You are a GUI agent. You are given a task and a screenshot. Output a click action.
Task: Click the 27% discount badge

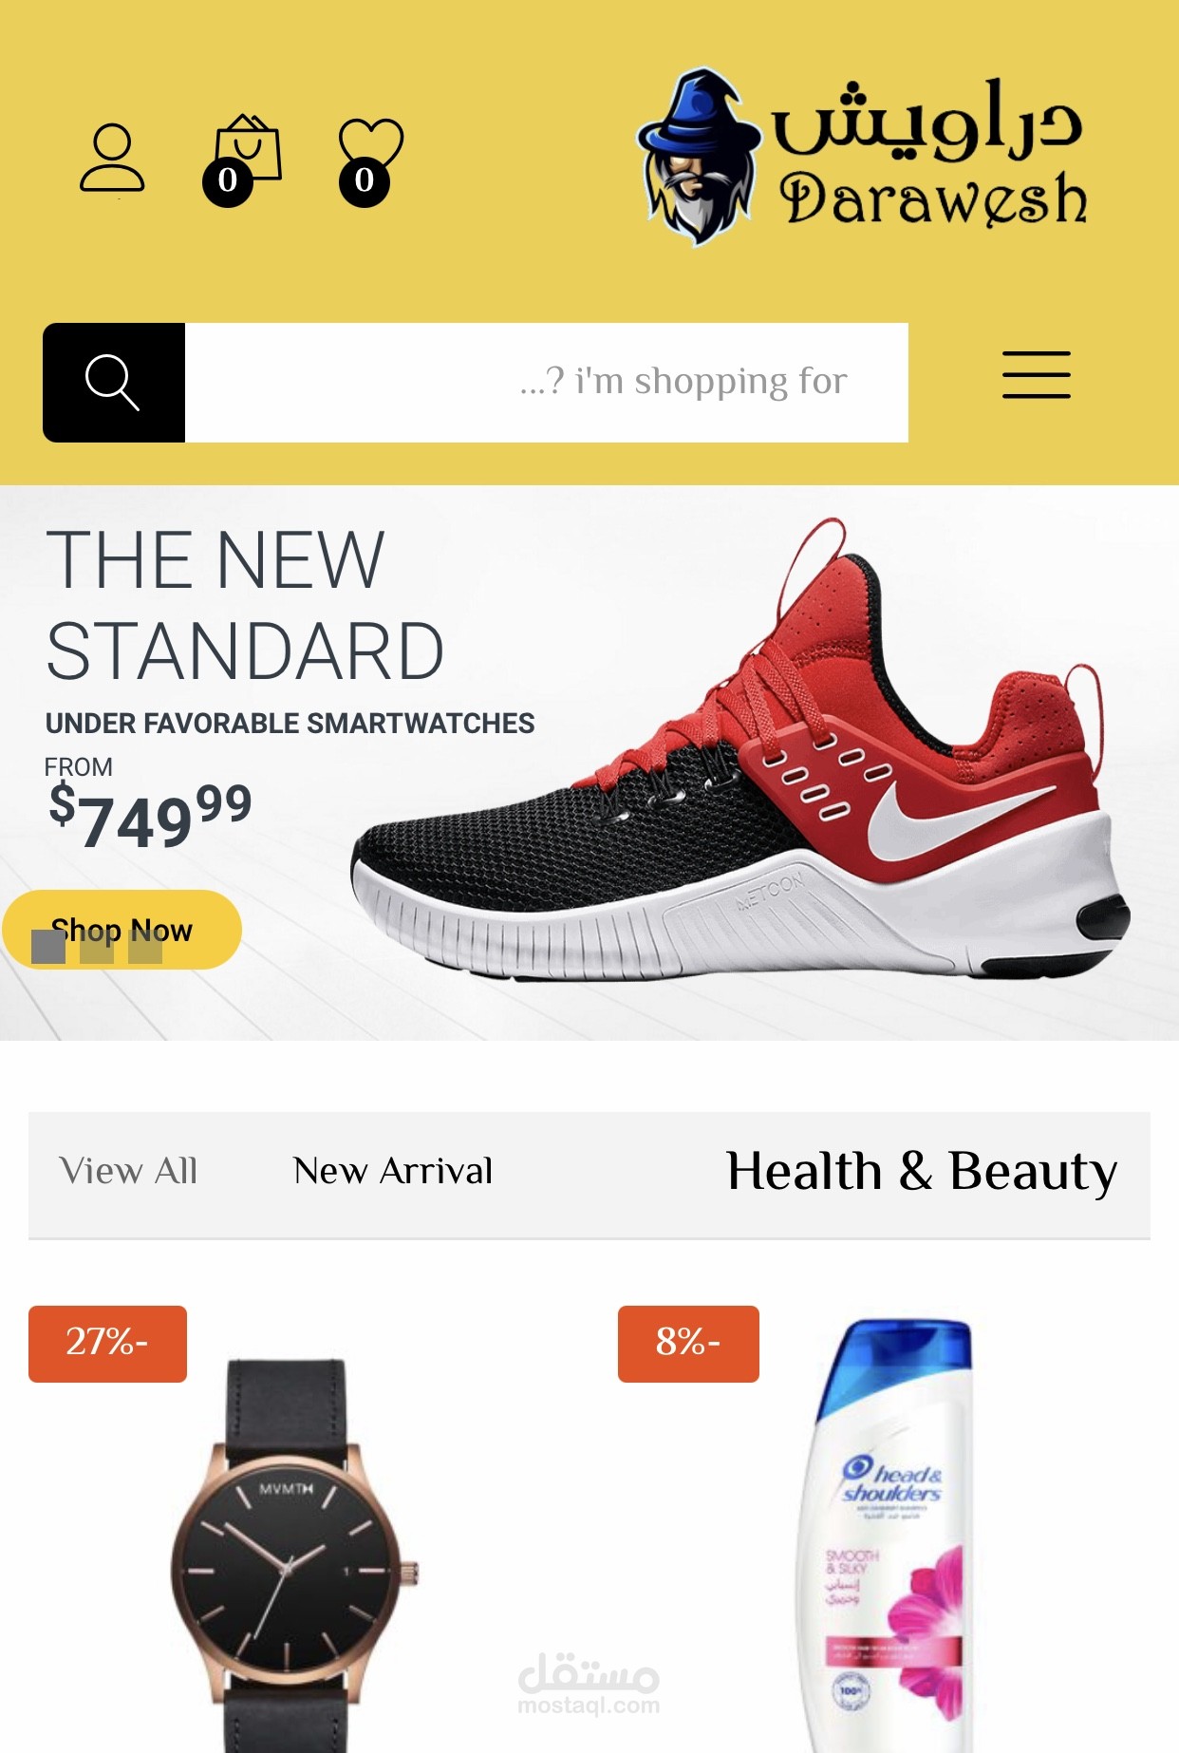[x=107, y=1344]
